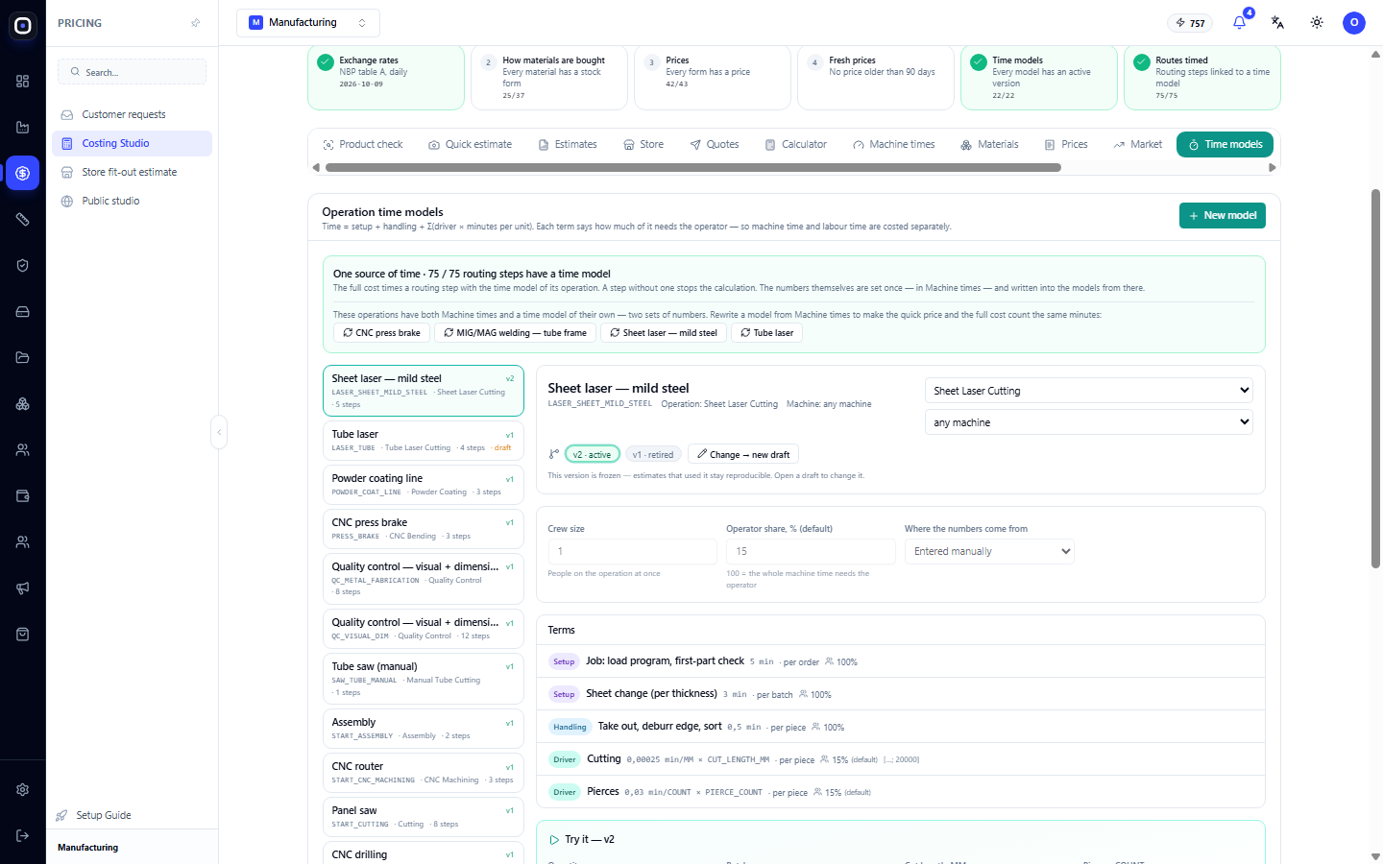Viewport: 1383px width, 864px height.
Task: Open the Quick estimate tab
Action: 471,144
